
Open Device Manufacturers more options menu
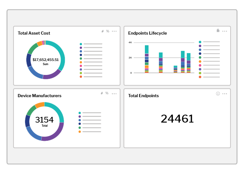[114, 93]
